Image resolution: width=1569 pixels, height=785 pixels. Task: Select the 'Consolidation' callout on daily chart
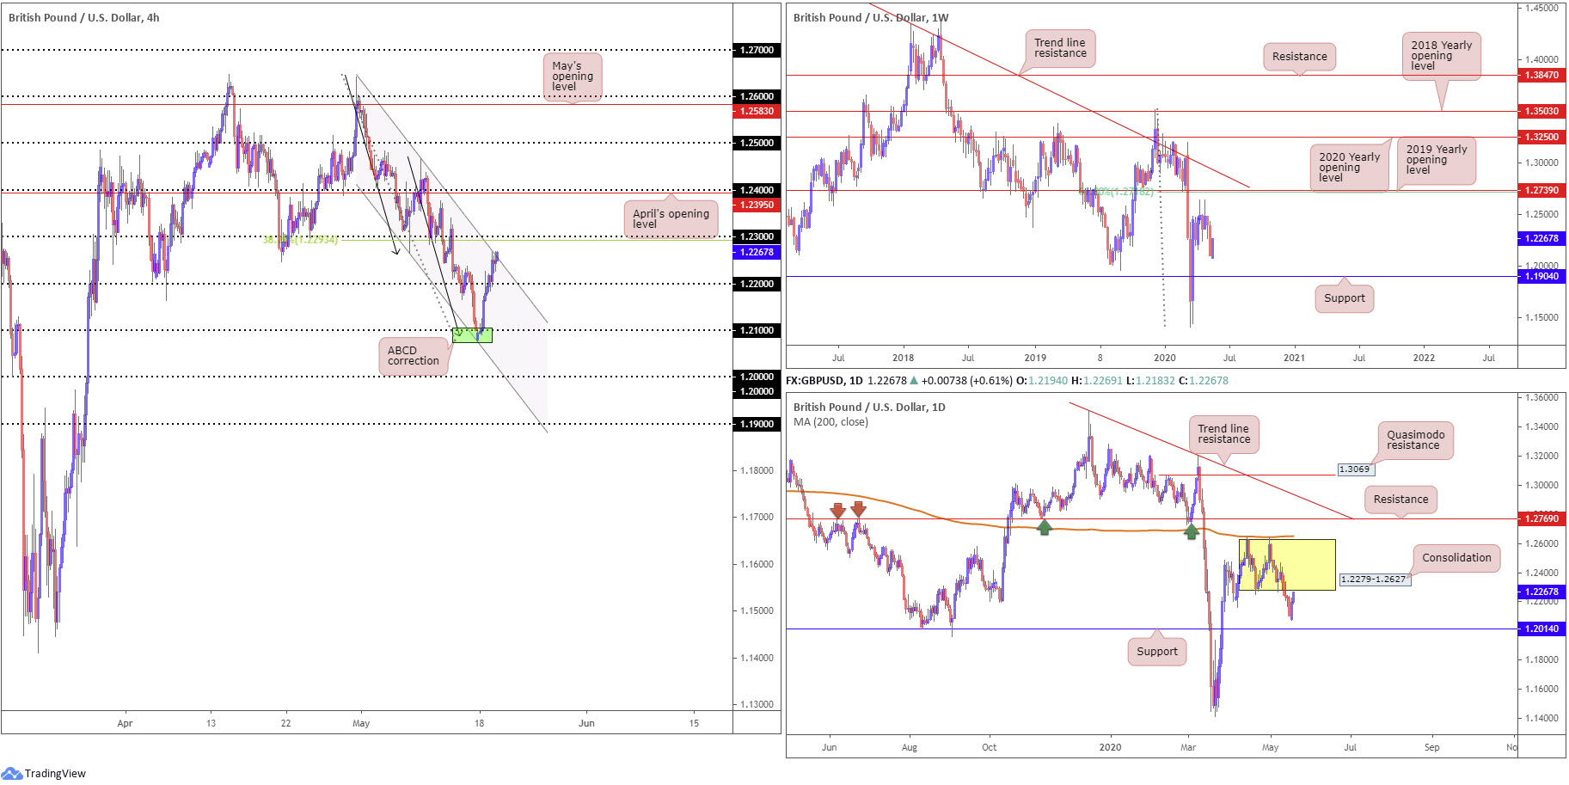tap(1457, 558)
